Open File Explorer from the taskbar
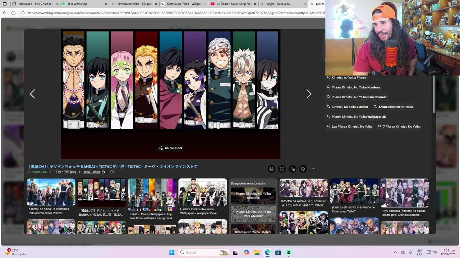460x258 pixels. click(257, 252)
